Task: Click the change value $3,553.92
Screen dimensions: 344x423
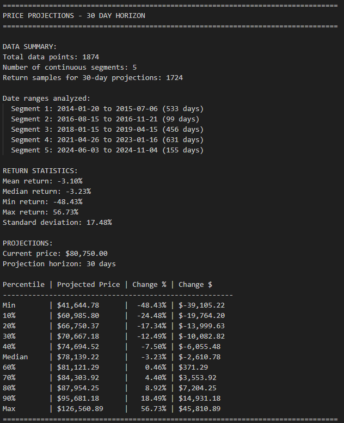Action: pos(198,378)
